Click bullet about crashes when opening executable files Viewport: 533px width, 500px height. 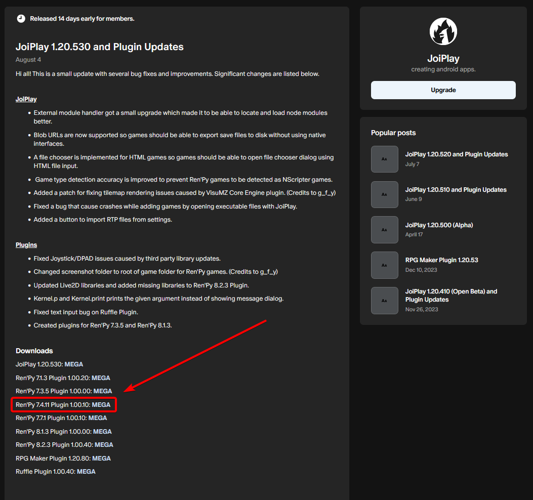(x=165, y=206)
